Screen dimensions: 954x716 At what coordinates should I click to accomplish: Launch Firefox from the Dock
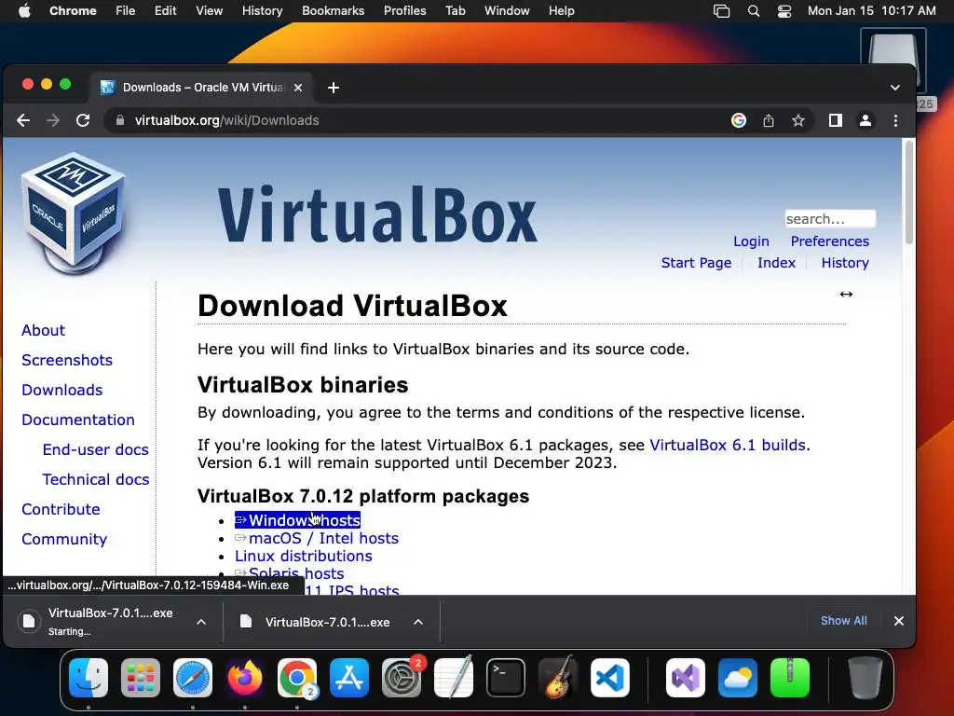coord(245,678)
